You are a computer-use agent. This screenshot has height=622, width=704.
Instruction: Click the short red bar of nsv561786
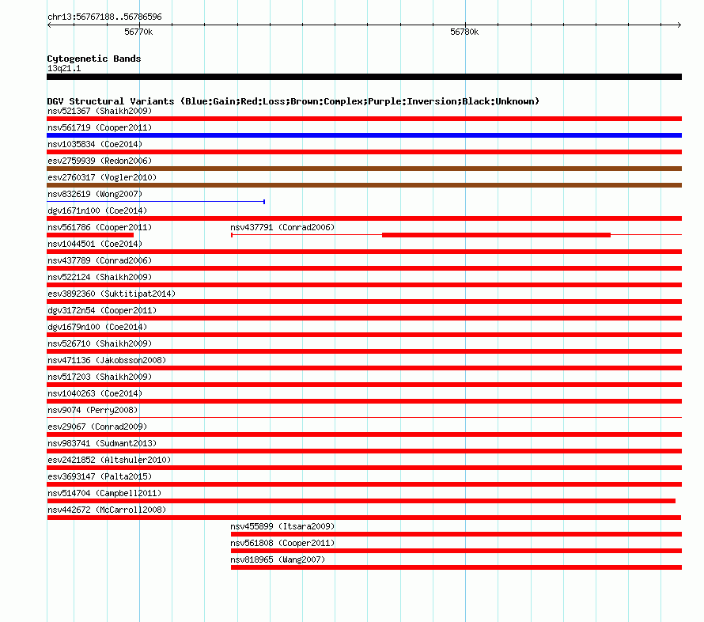pos(90,235)
